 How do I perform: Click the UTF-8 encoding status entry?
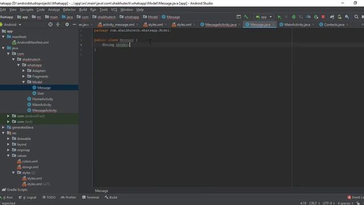[329, 203]
